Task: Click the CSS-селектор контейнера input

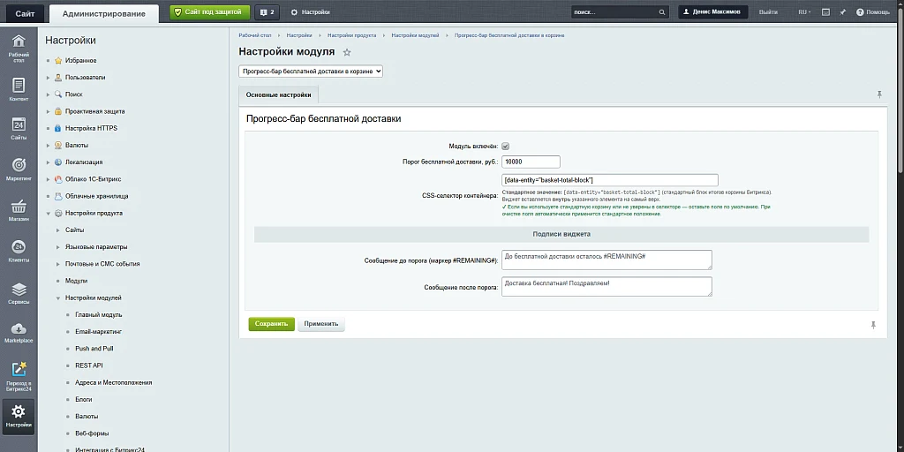Action: point(610,180)
